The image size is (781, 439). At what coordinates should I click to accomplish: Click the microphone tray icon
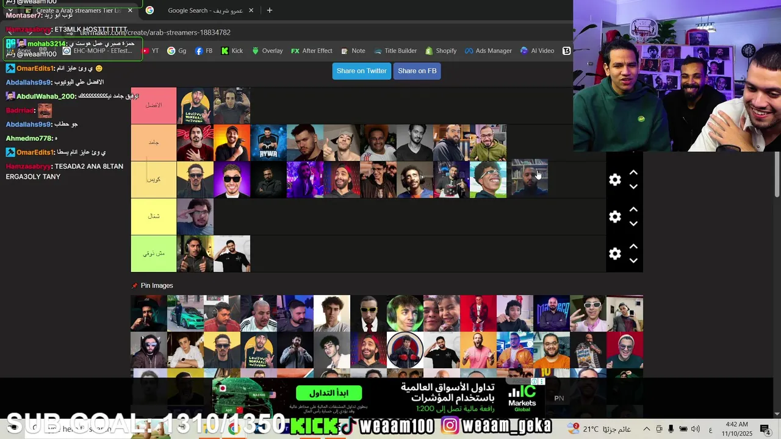671,429
